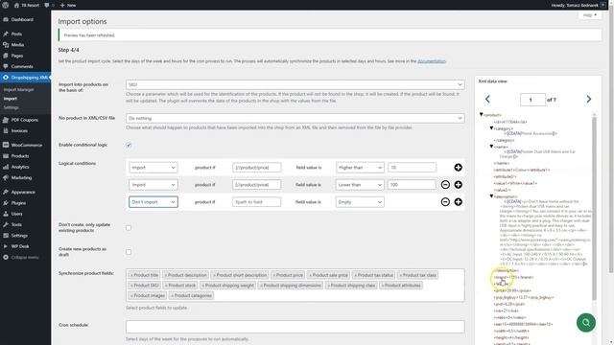Click the Analytics sidebar icon
Viewport: 614px width, 345px height.
pyautogui.click(x=6, y=167)
